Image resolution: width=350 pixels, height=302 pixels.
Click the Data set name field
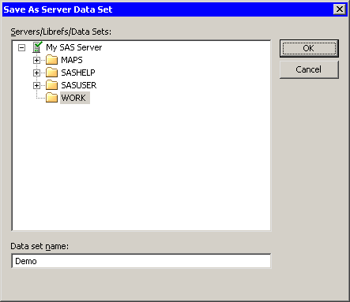(x=141, y=261)
